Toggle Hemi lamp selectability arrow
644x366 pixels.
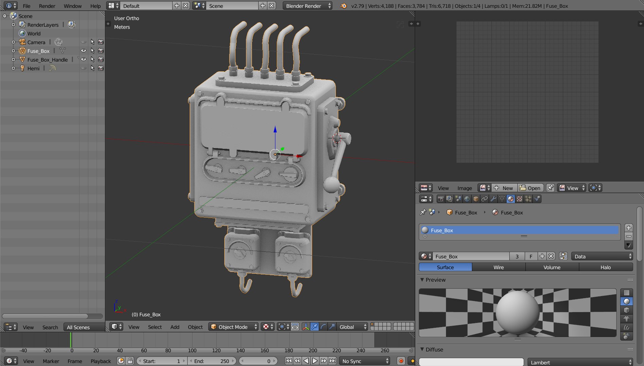[92, 68]
